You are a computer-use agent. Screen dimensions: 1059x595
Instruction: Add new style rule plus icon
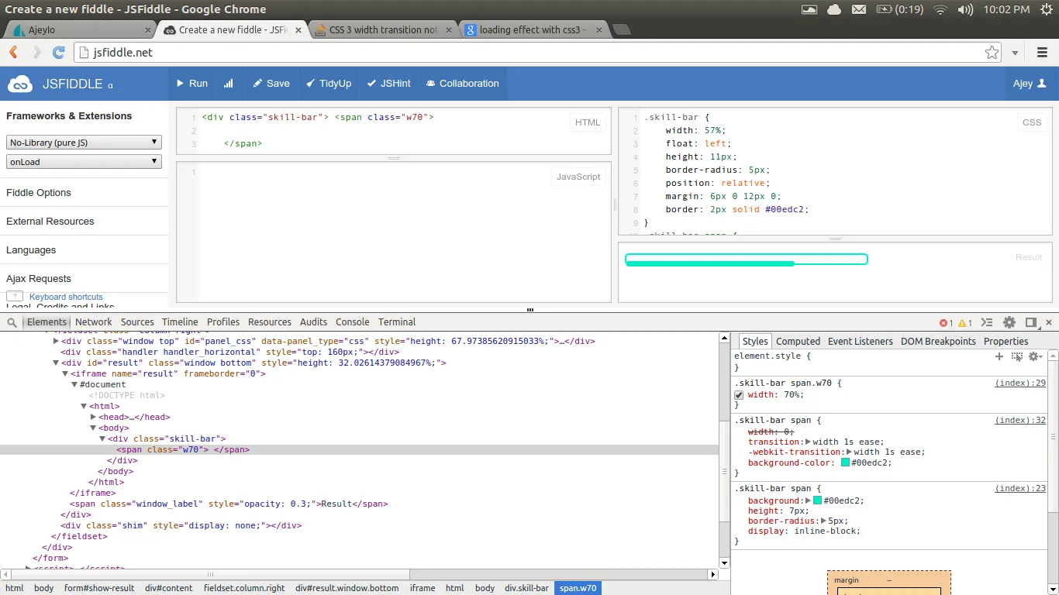[999, 356]
